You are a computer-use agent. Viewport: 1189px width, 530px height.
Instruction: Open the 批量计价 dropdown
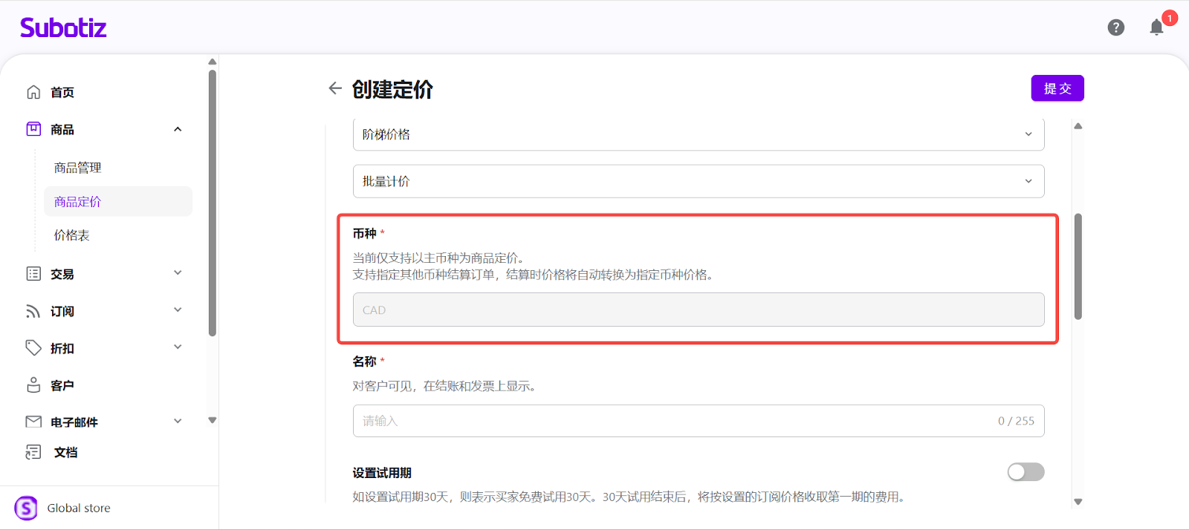(x=698, y=181)
